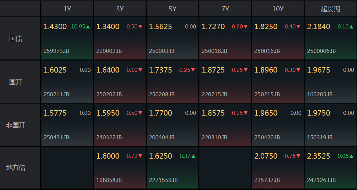
Task: Click the down arrow beside -0.72 in 地方债 3Y
Action: [x=140, y=156]
